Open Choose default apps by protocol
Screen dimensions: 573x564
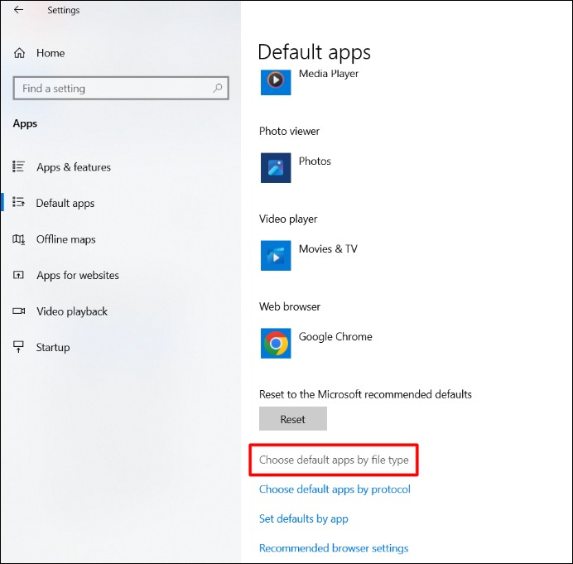(335, 489)
